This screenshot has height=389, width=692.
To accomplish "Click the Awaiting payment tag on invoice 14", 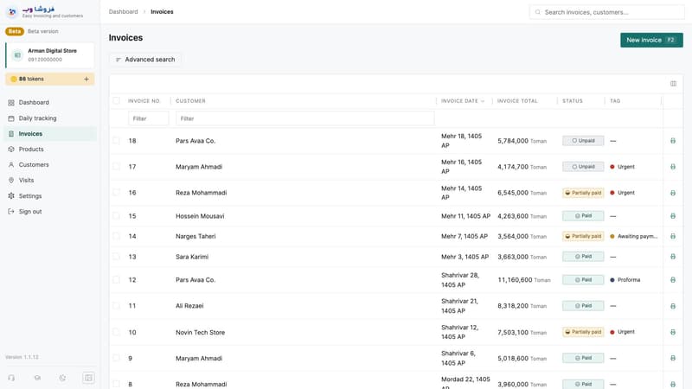I will coord(634,236).
